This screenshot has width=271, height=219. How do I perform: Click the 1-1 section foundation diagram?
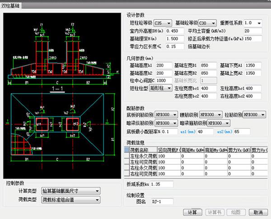coord(62,96)
